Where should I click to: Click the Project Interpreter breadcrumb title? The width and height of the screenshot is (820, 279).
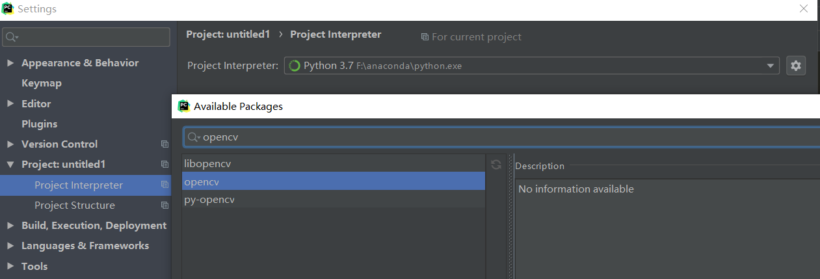pyautogui.click(x=336, y=34)
